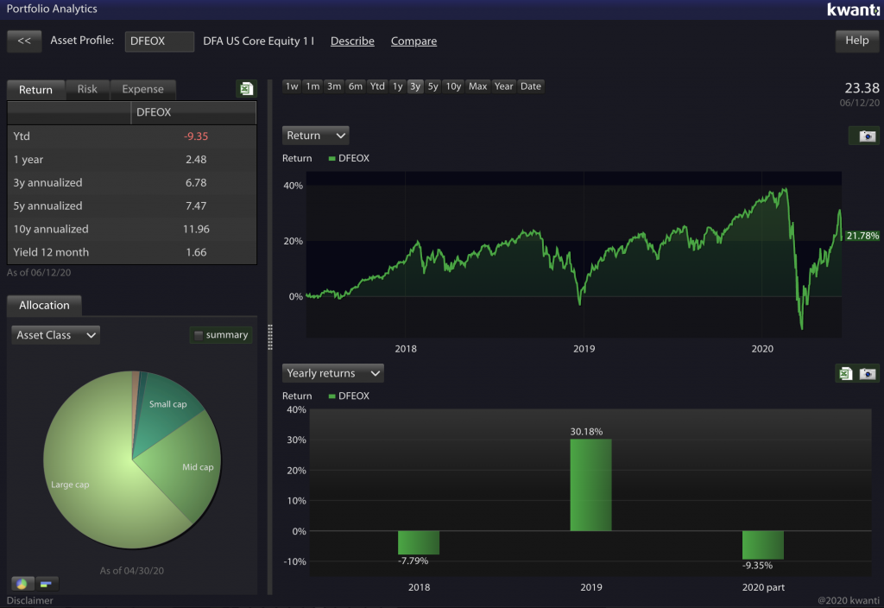This screenshot has width=884, height=608.
Task: Click the 2019 yearly return bar
Action: click(590, 485)
